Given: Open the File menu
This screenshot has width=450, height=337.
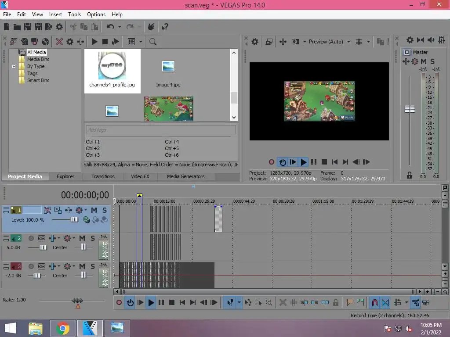Looking at the screenshot, I should (x=7, y=14).
